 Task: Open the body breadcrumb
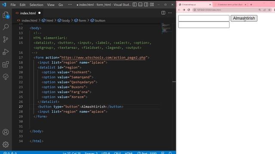coord(64,21)
